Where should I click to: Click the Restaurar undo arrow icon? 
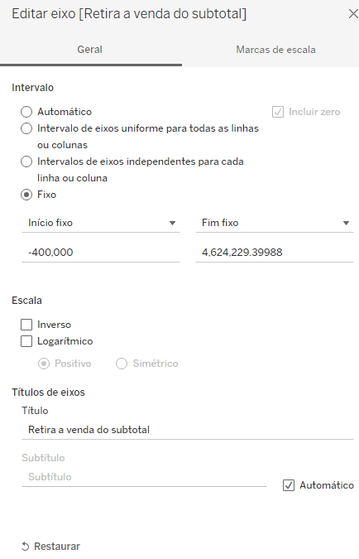(26, 547)
